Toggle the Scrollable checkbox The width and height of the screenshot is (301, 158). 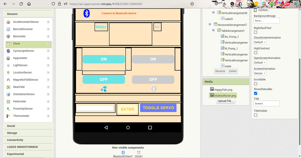click(256, 84)
